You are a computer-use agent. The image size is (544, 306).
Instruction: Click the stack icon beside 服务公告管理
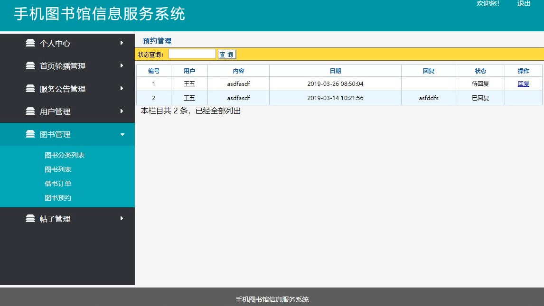(x=30, y=89)
